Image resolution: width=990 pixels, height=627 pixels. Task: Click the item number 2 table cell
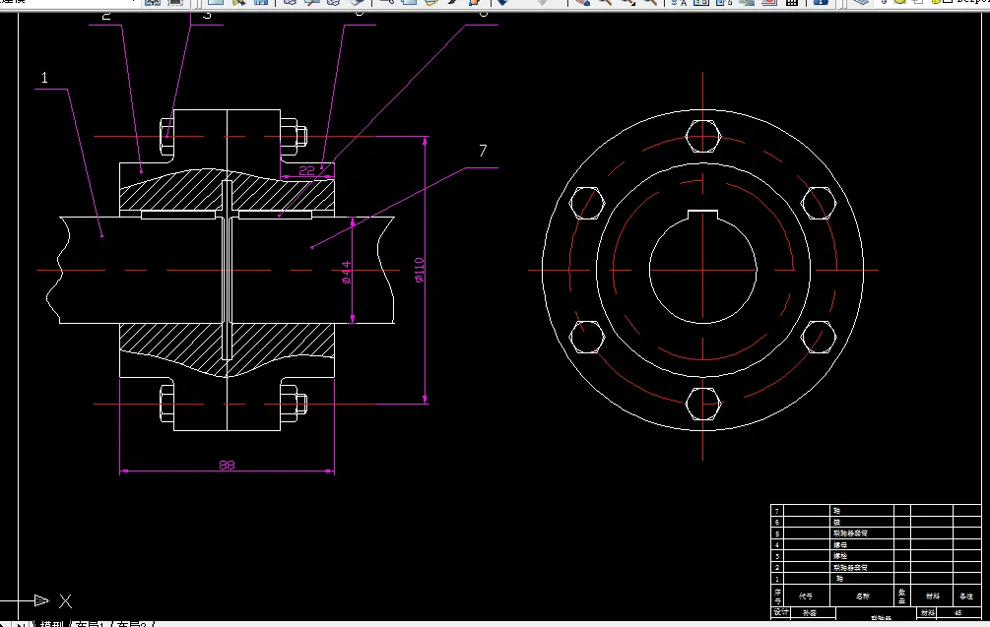pyautogui.click(x=776, y=567)
